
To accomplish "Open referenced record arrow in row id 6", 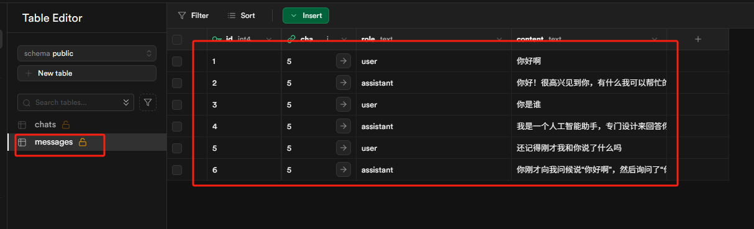I will 343,170.
